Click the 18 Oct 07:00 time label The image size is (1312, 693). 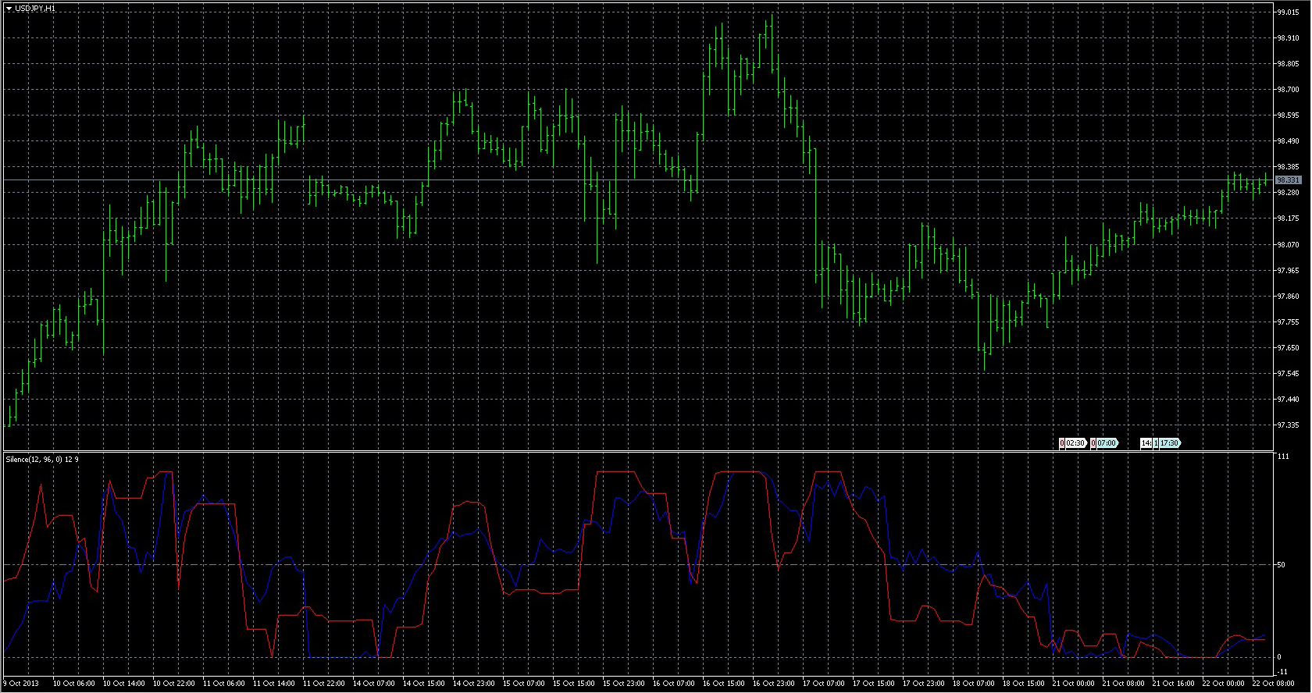[x=974, y=684]
